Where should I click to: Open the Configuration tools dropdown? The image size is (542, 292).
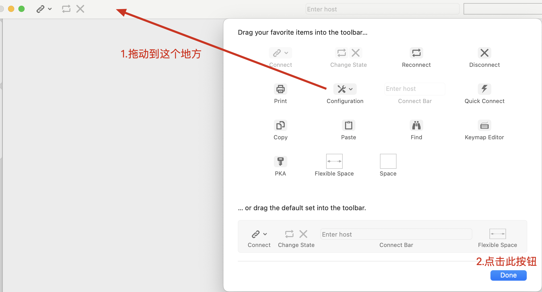pyautogui.click(x=345, y=89)
